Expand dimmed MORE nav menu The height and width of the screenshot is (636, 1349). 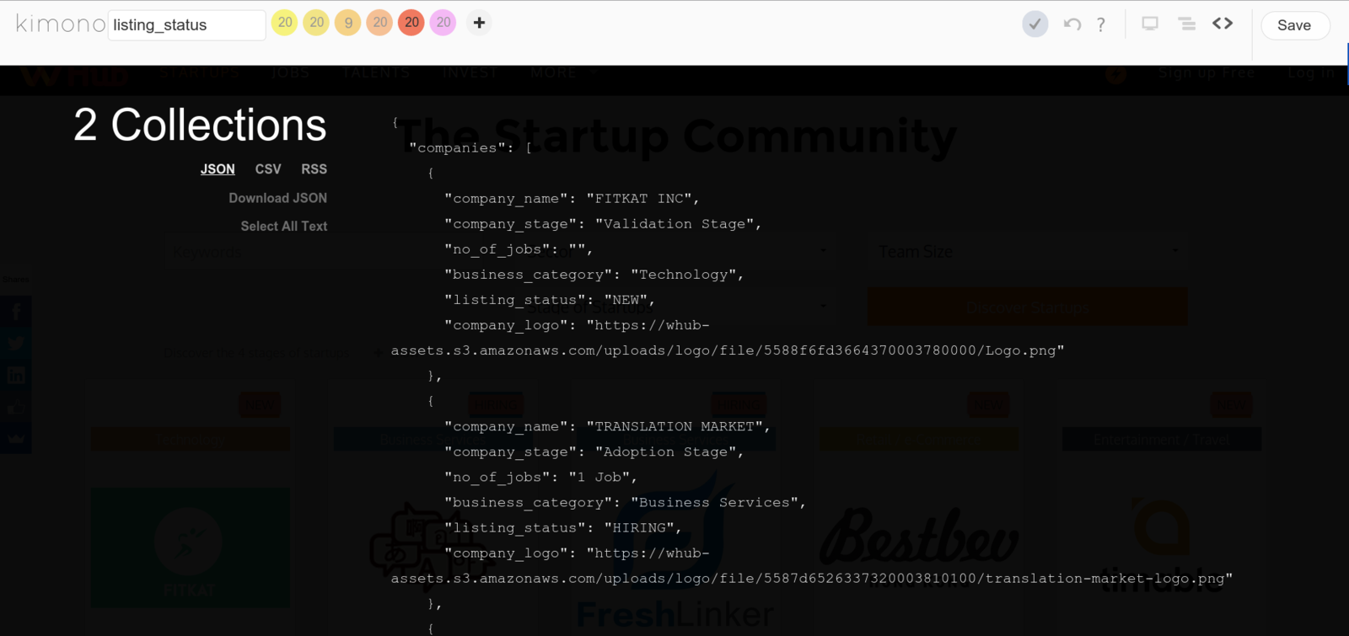tap(563, 73)
